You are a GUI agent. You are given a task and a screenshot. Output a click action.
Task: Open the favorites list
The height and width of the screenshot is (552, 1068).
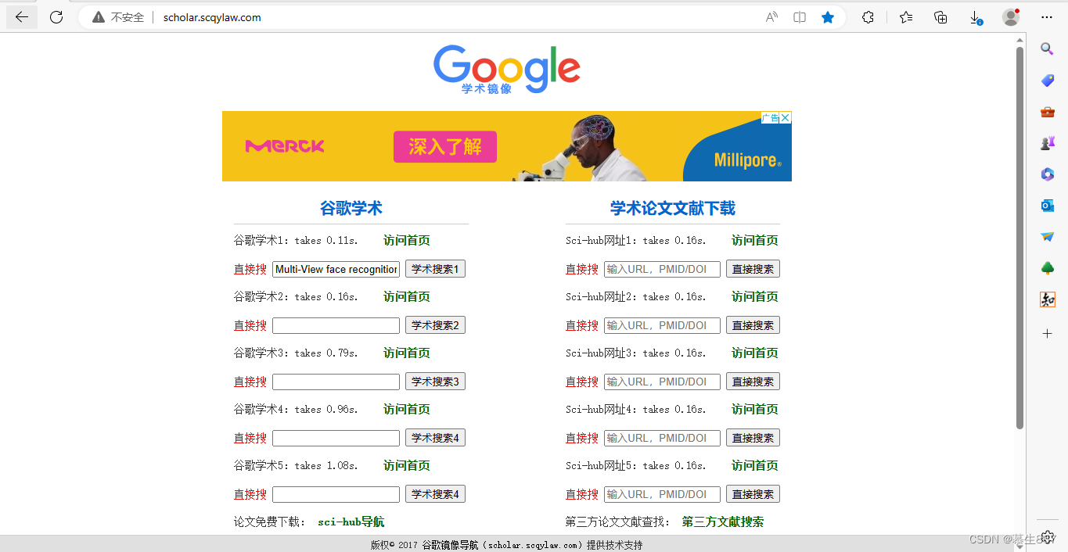point(906,17)
